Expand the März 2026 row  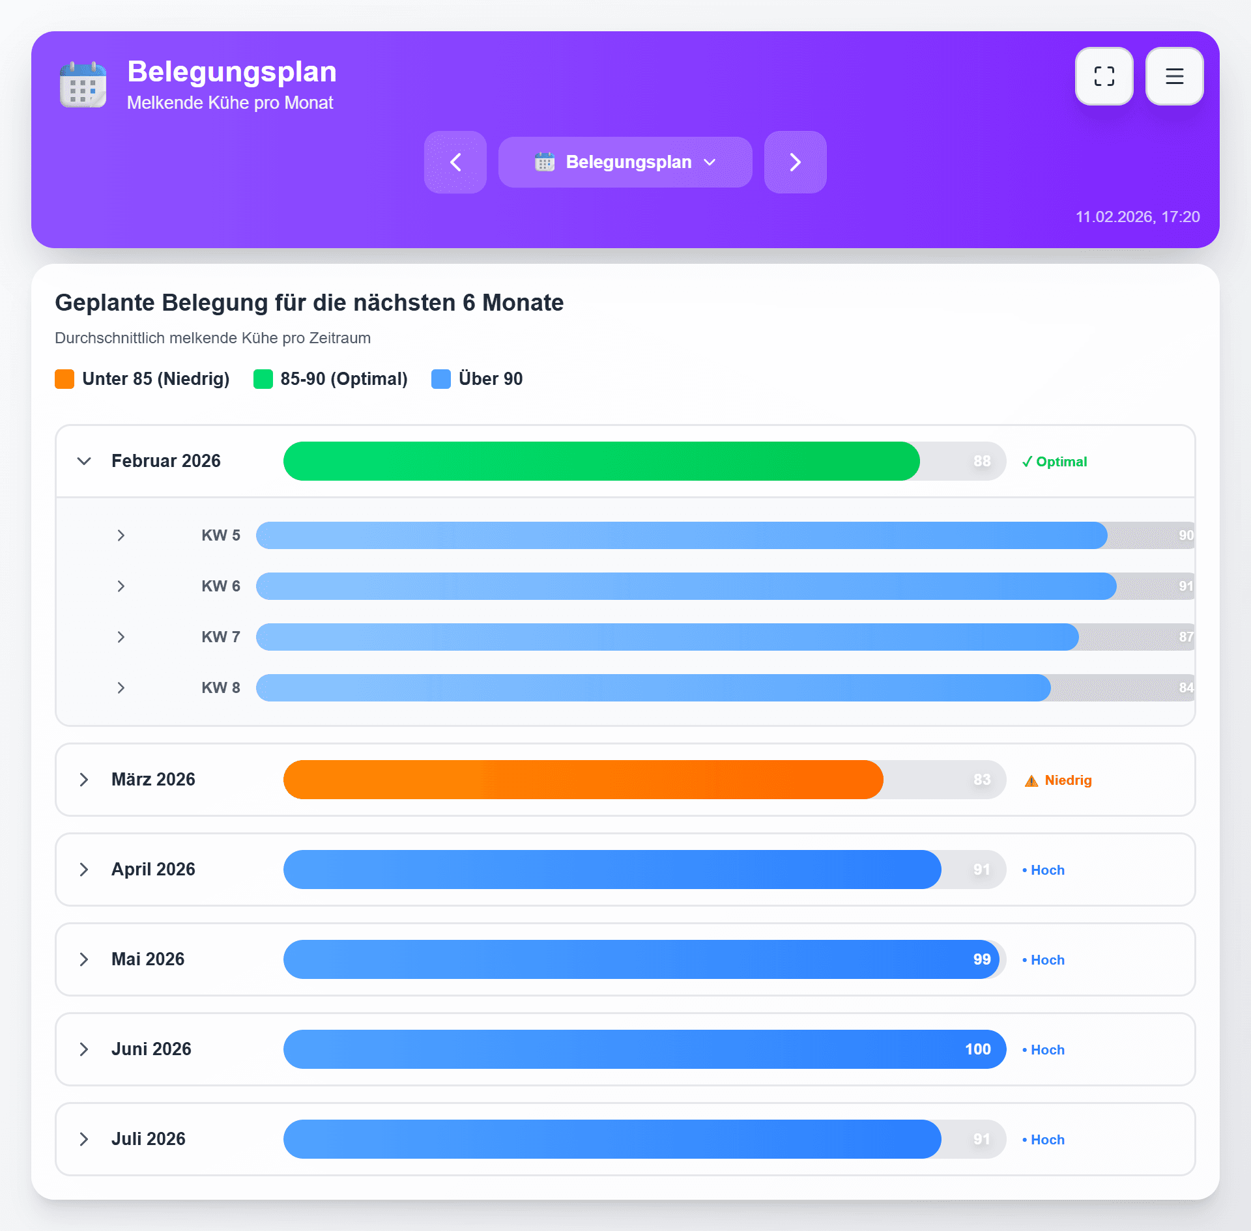(x=84, y=779)
